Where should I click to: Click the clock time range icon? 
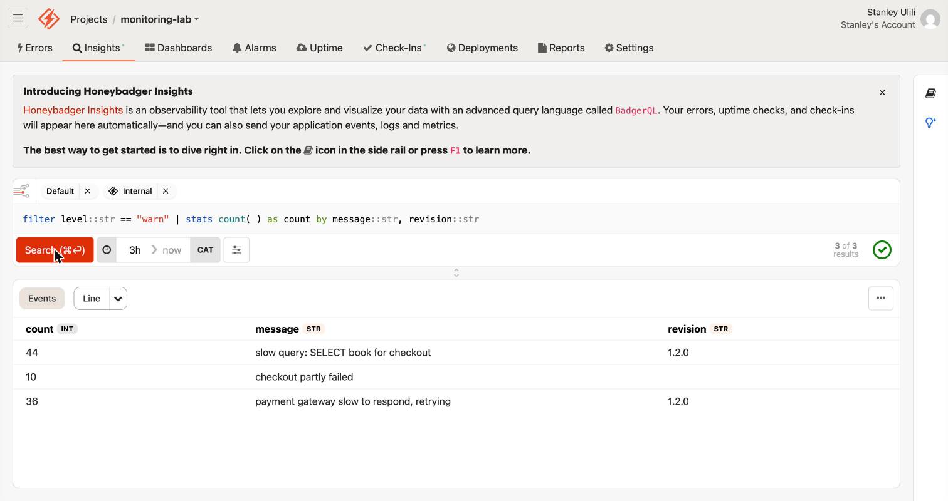click(107, 250)
